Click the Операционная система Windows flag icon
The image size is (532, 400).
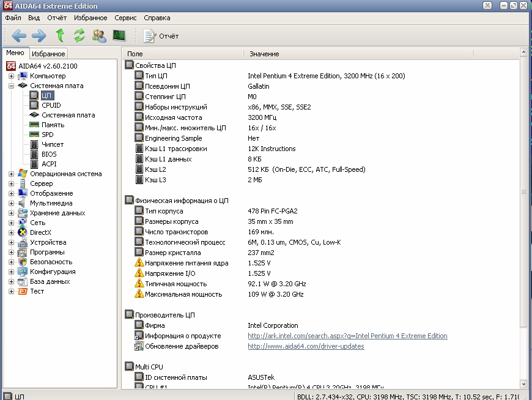23,173
